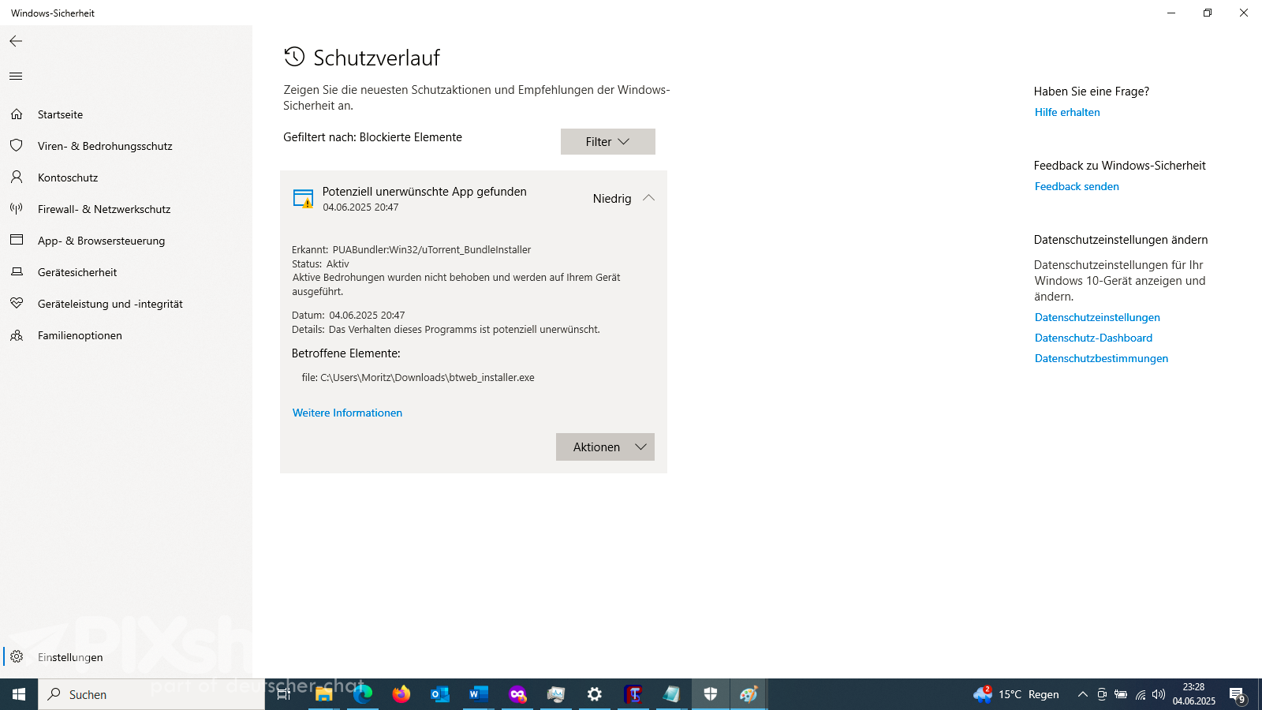
Task: Open Word from taskbar
Action: pyautogui.click(x=479, y=694)
